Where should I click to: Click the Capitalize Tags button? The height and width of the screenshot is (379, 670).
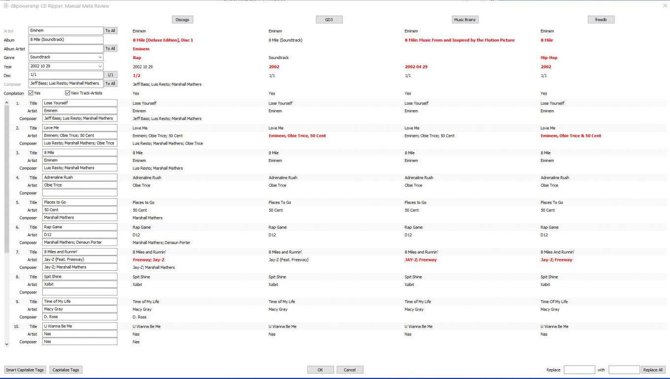65,370
